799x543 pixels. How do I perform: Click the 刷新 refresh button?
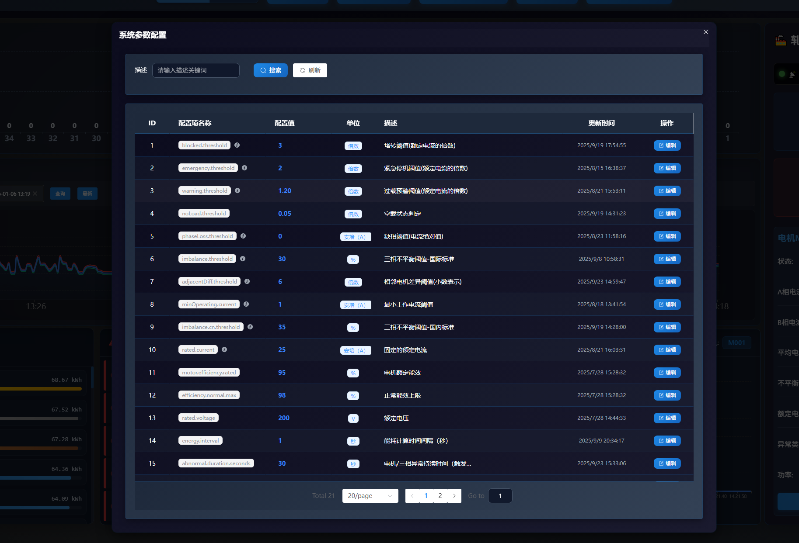pyautogui.click(x=310, y=70)
